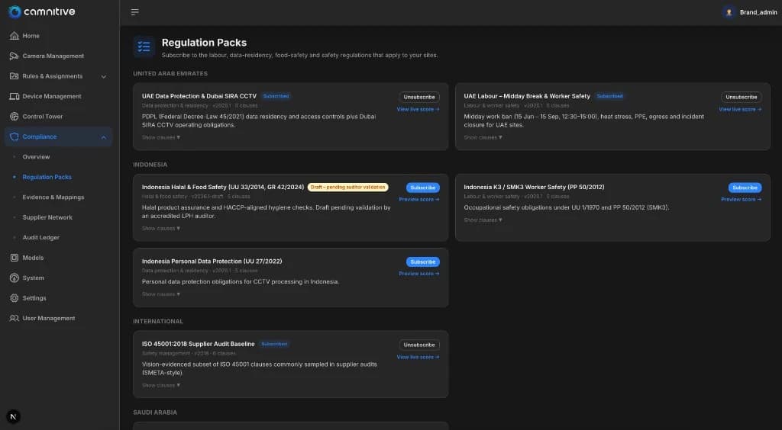Click the UNITED ARAB EMIRATES section heading
This screenshot has height=430, width=782.
[x=170, y=74]
